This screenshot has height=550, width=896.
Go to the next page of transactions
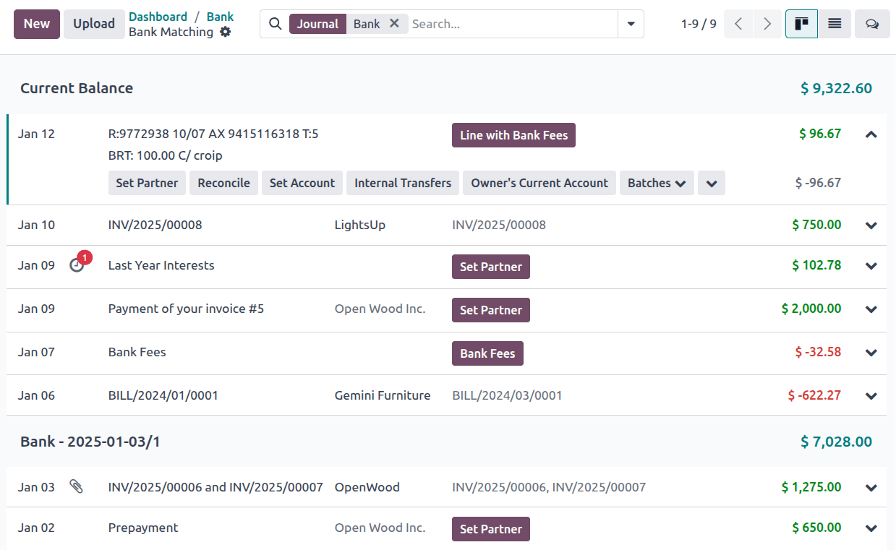click(767, 24)
